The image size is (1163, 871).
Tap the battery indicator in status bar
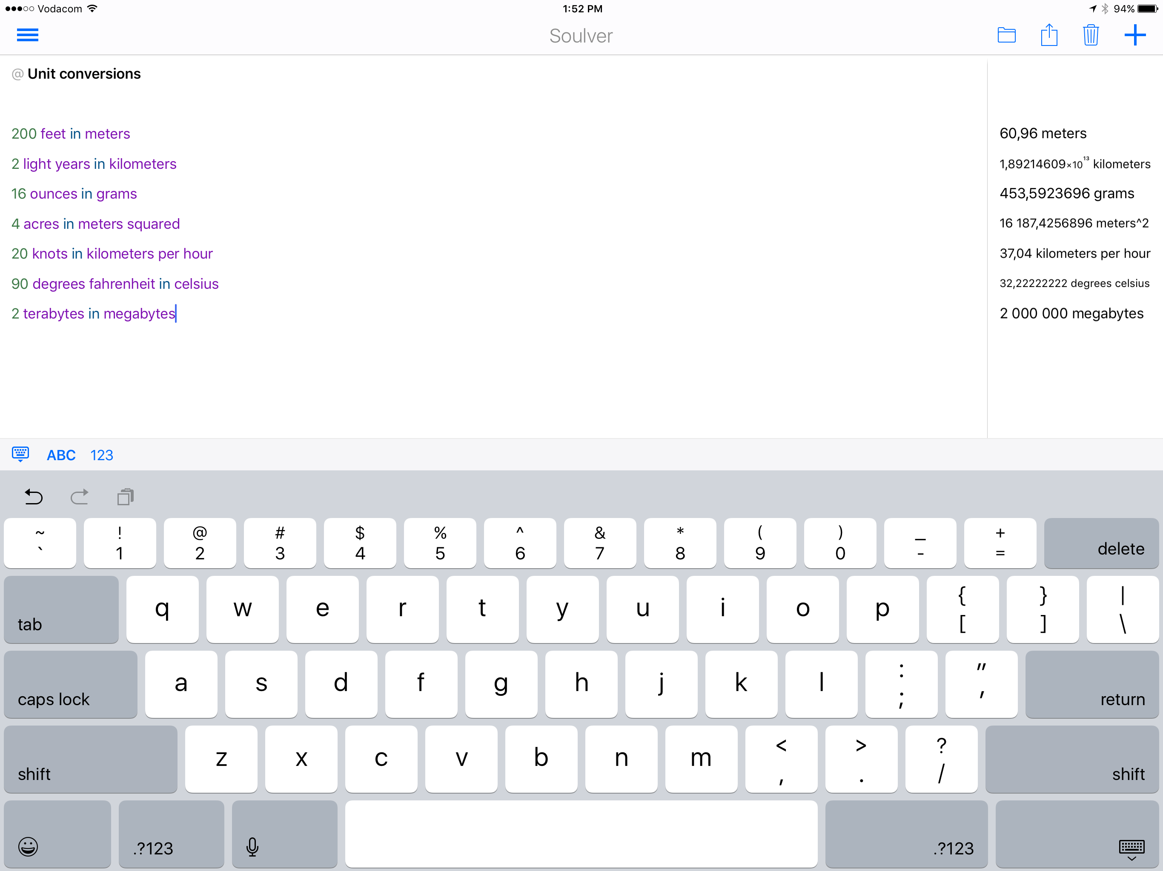pyautogui.click(x=1148, y=9)
